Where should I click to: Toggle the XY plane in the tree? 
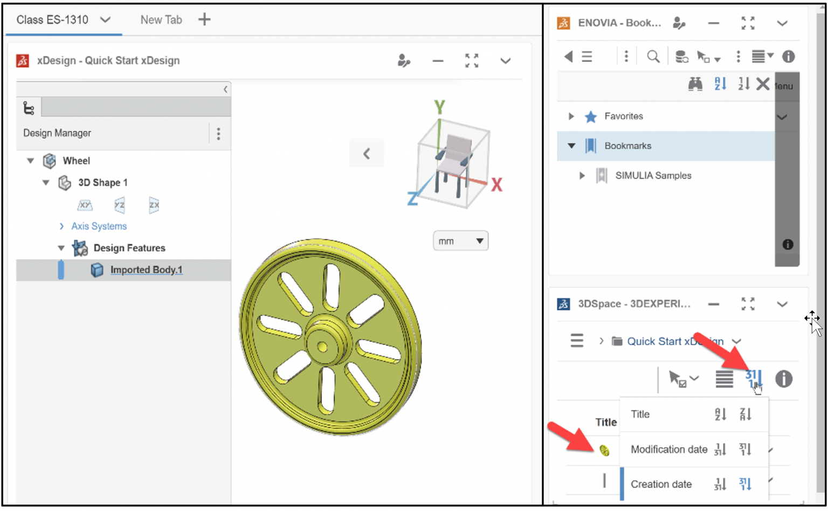tap(85, 205)
